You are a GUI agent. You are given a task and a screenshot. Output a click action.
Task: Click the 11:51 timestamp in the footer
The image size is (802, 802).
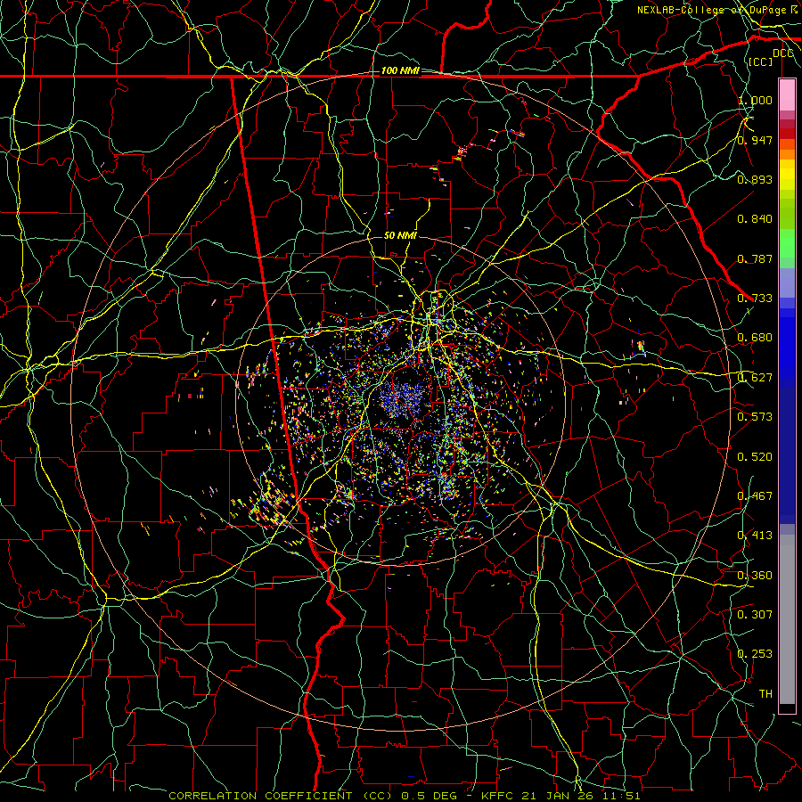pyautogui.click(x=621, y=796)
